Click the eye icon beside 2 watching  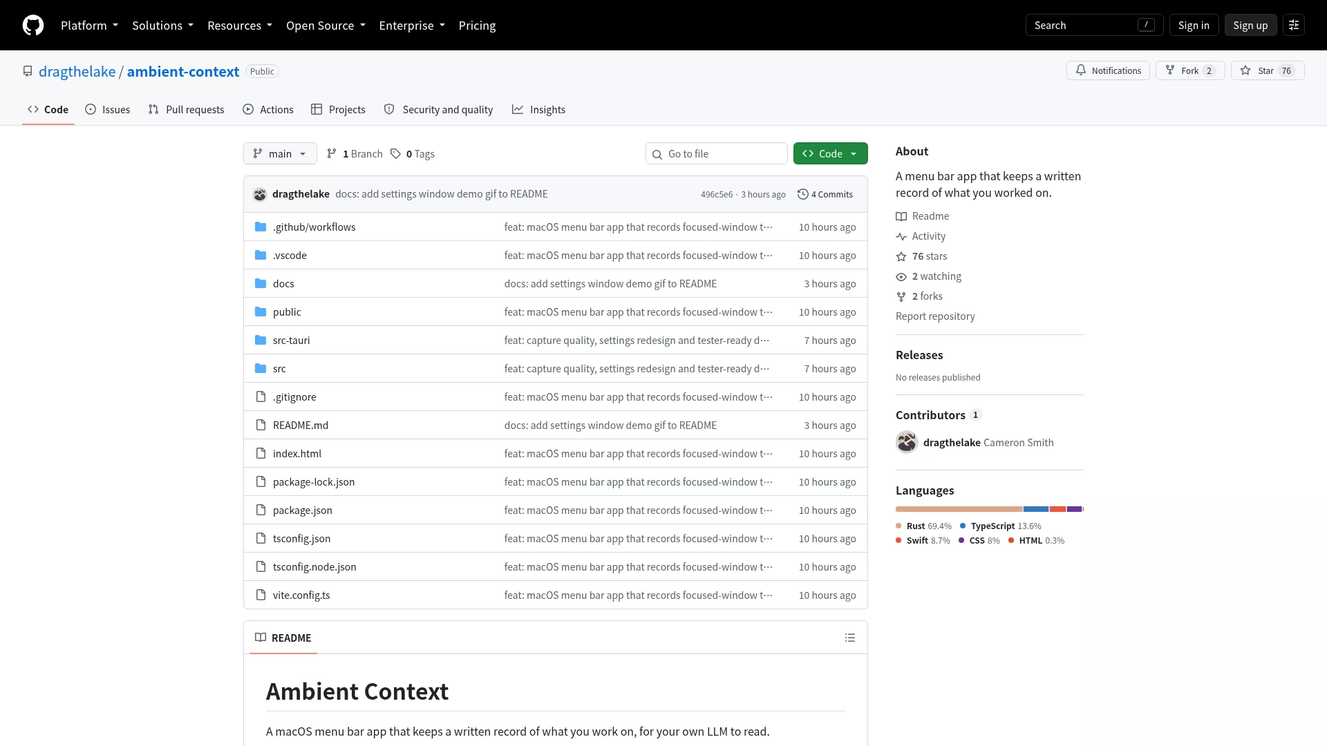point(901,276)
